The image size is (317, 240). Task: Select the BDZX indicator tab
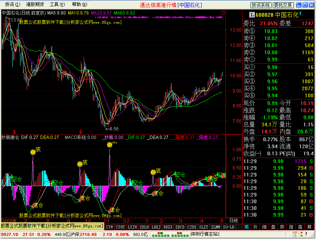168,227
